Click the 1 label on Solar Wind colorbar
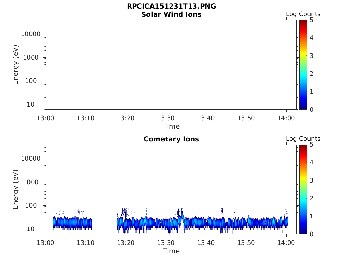The width and height of the screenshot is (351, 263). [x=311, y=91]
